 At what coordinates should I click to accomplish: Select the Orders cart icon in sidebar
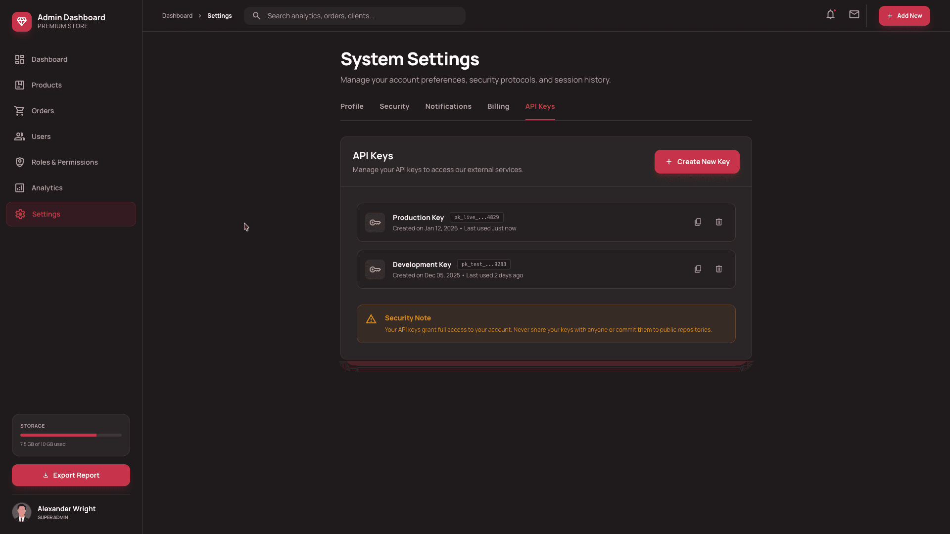pyautogui.click(x=19, y=110)
